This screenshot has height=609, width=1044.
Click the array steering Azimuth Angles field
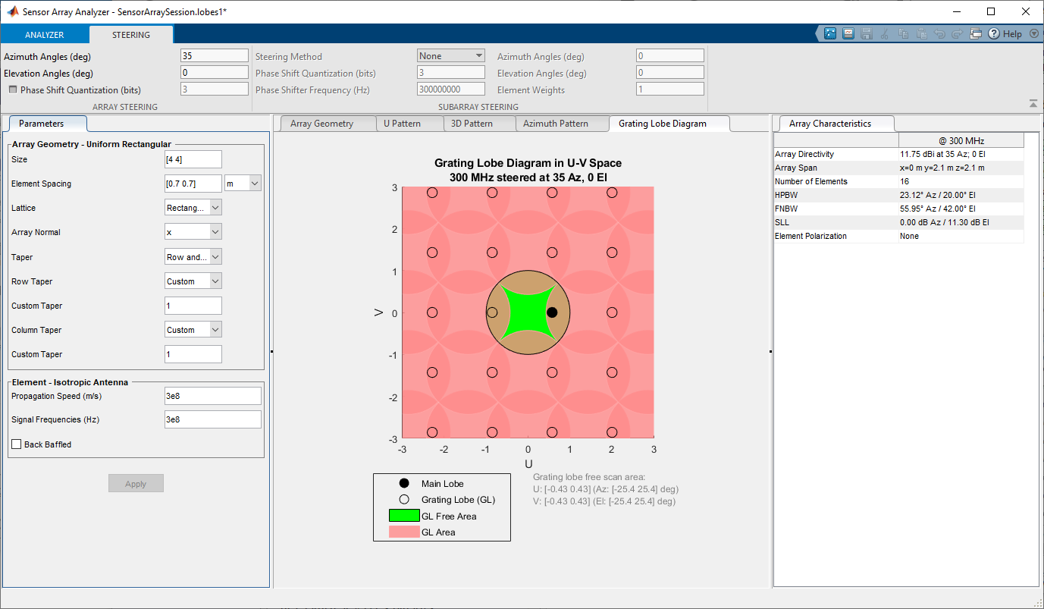coord(215,55)
